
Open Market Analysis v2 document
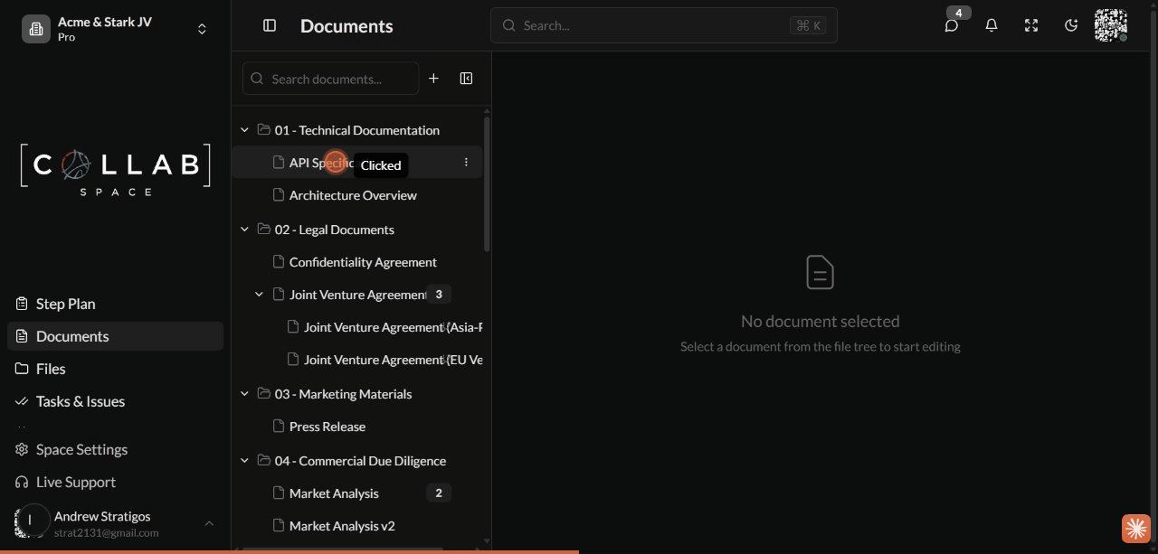342,525
